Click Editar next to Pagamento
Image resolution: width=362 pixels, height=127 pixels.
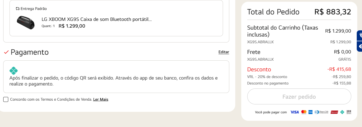coord(224,52)
